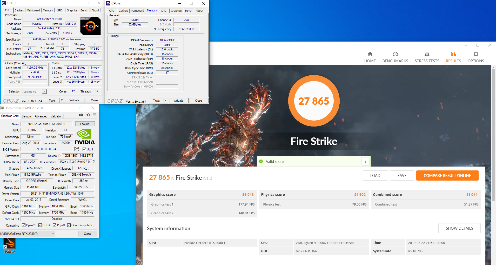496x265 pixels.
Task: Click the 3DMark vertical scrollbar thumb
Action: point(493,135)
